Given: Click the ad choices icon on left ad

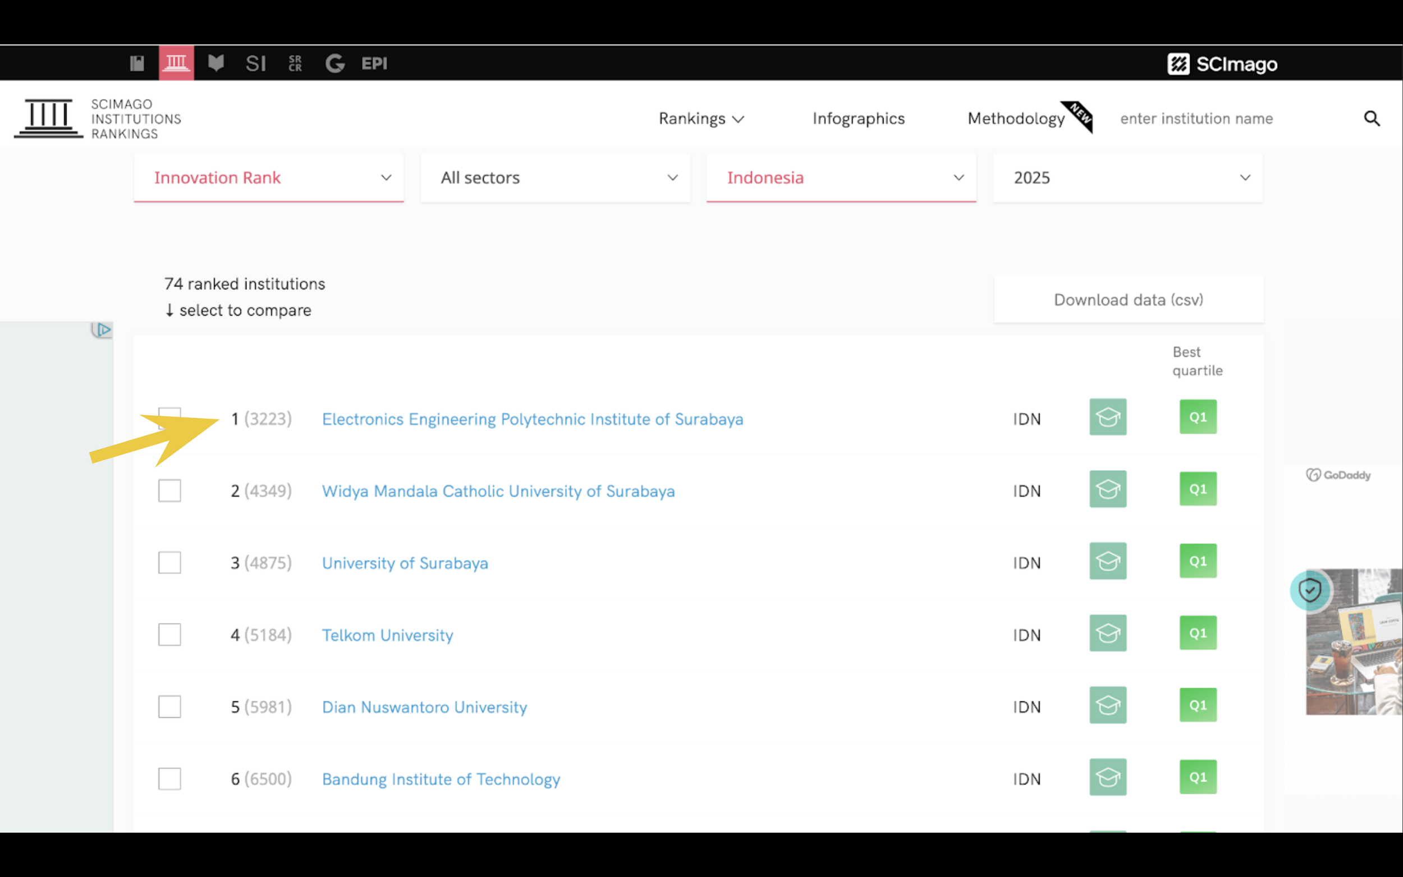Looking at the screenshot, I should point(103,329).
